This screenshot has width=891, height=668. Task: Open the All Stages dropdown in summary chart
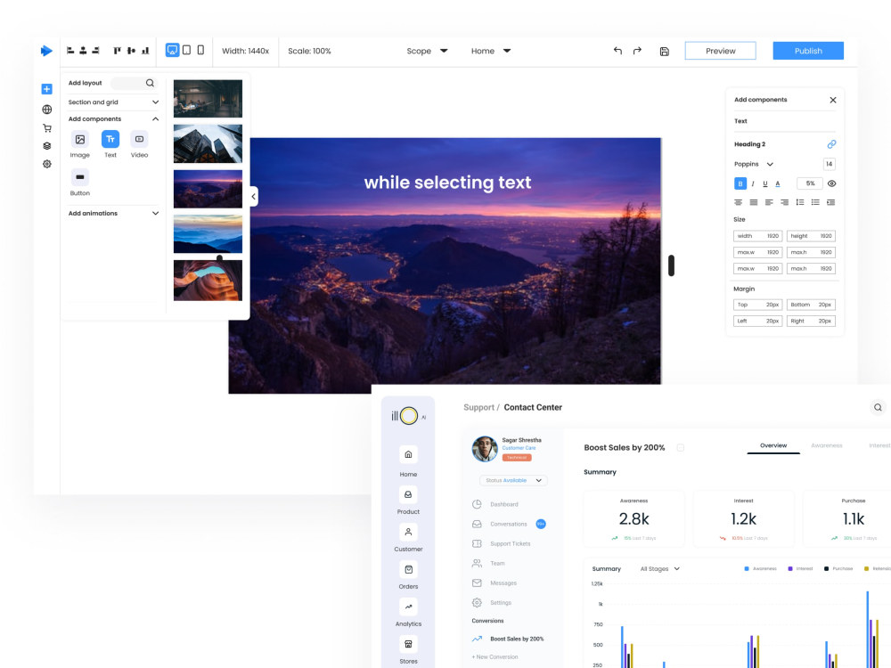(x=659, y=568)
